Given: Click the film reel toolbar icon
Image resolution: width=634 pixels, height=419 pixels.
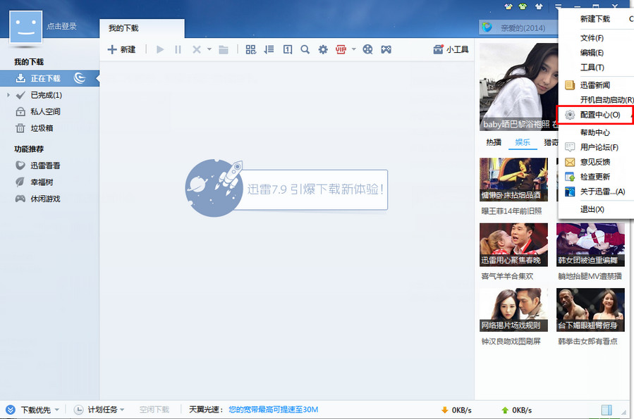Looking at the screenshot, I should [367, 49].
